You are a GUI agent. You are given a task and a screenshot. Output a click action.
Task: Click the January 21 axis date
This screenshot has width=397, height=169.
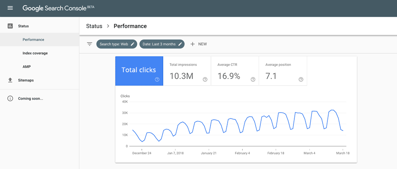click(x=209, y=153)
